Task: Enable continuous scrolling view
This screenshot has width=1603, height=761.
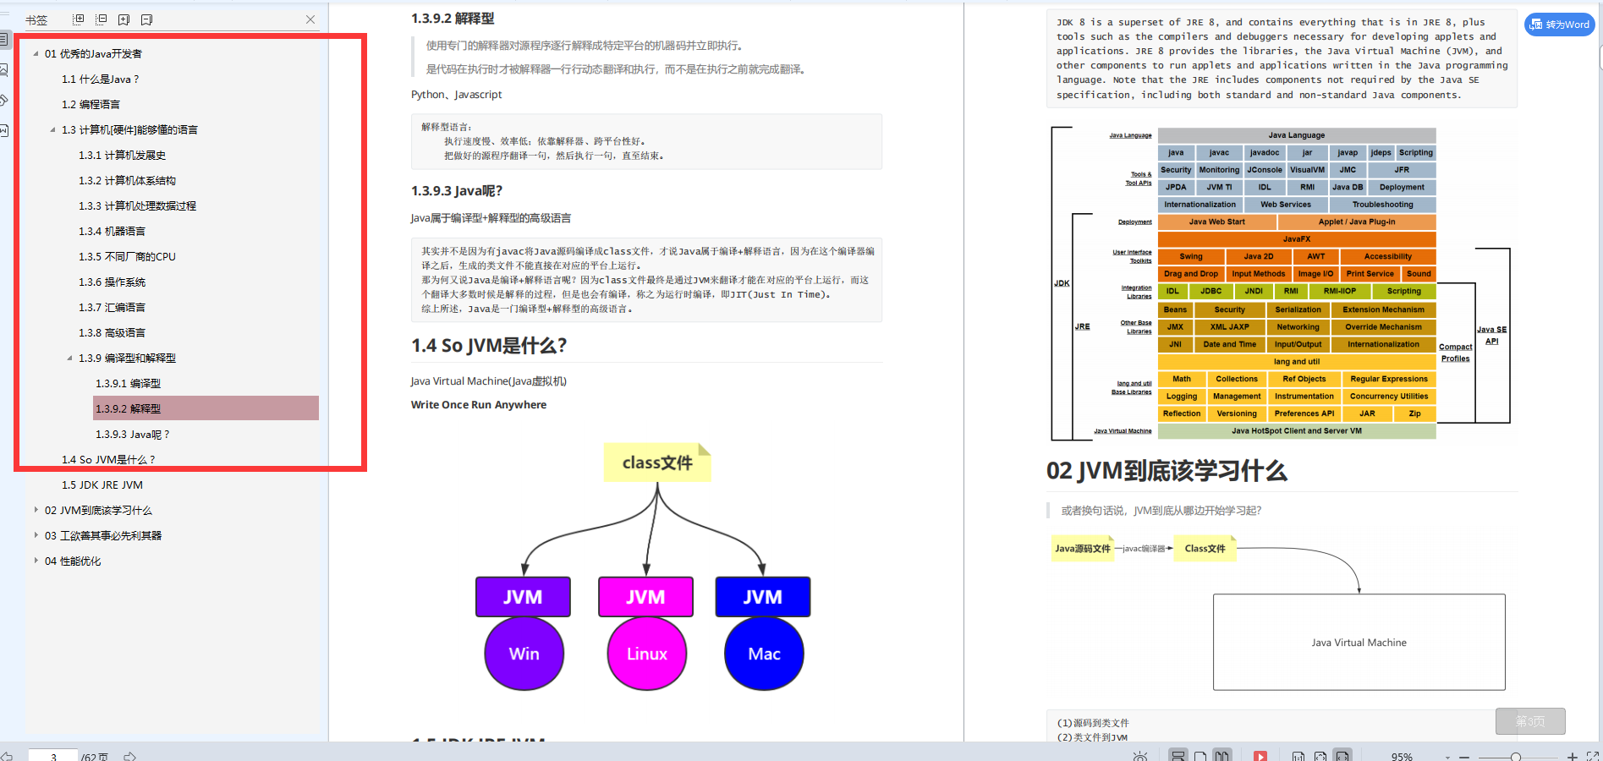Action: point(1178,756)
